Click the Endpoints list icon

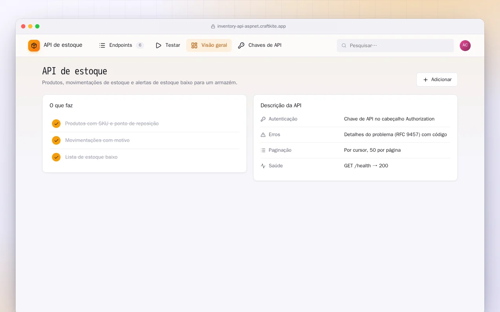click(x=102, y=45)
